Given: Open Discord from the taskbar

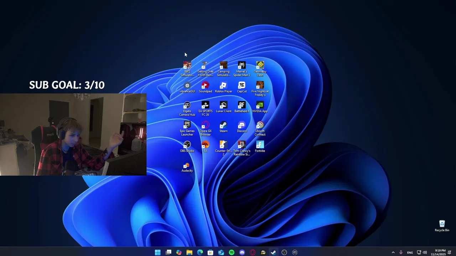Looking at the screenshot, I should pyautogui.click(x=242, y=252).
